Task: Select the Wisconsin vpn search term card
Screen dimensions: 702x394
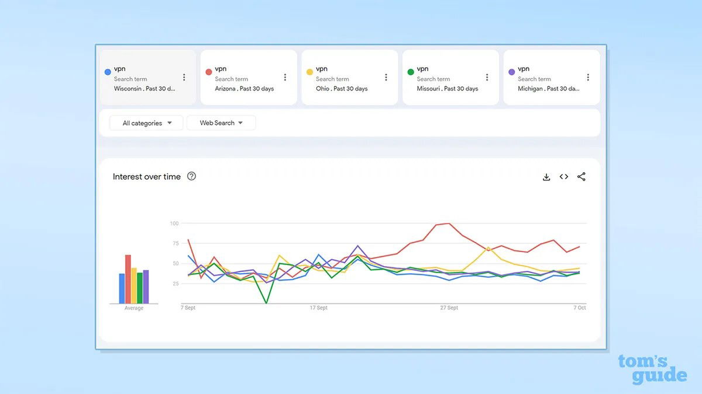Action: (x=143, y=76)
